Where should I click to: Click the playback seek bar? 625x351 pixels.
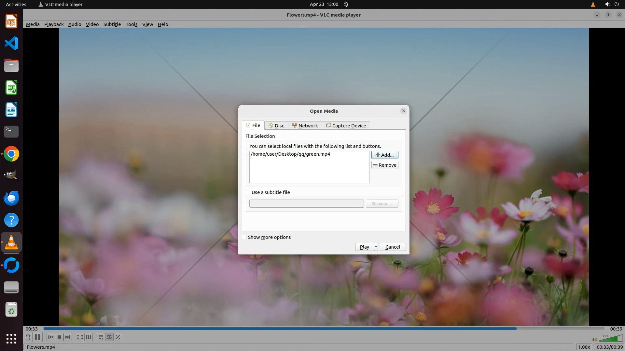coord(324,329)
